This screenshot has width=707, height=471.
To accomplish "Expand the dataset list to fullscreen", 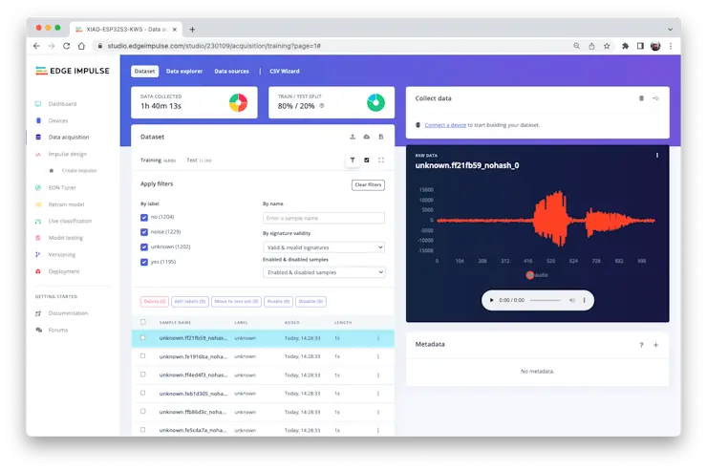I will coord(381,161).
